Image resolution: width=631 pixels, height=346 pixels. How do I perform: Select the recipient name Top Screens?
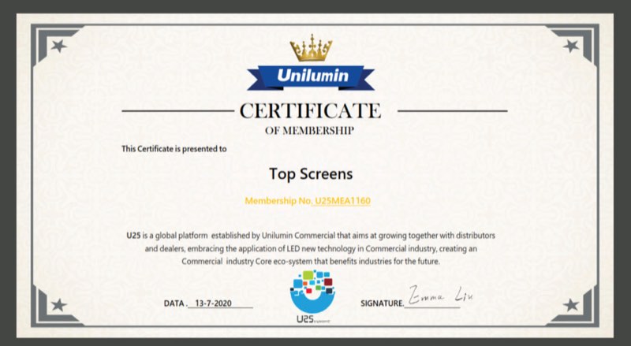click(x=311, y=174)
